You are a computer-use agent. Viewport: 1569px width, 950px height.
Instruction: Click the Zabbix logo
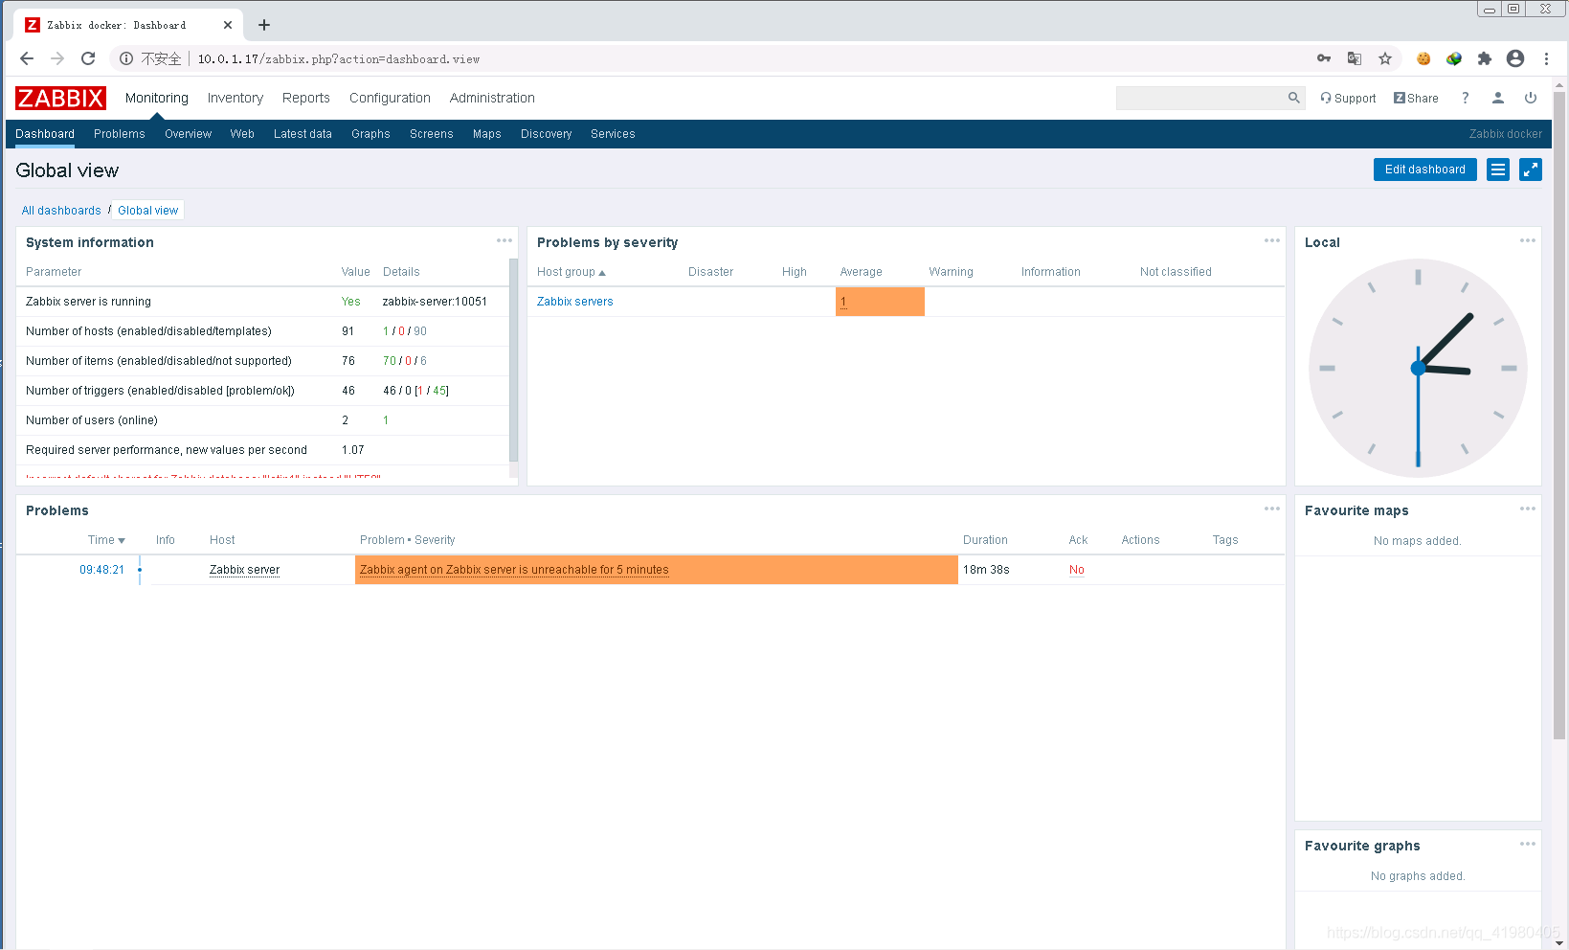coord(60,98)
